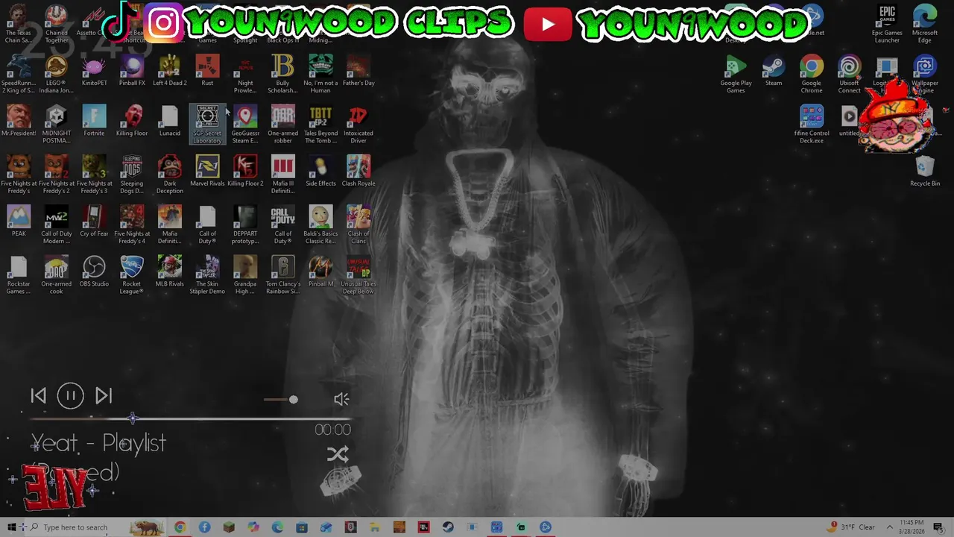Select the Killing Floor 2 icon
954x537 pixels.
(x=245, y=171)
